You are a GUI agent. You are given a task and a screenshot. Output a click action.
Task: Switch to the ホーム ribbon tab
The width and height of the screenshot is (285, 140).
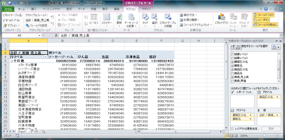click(21, 9)
